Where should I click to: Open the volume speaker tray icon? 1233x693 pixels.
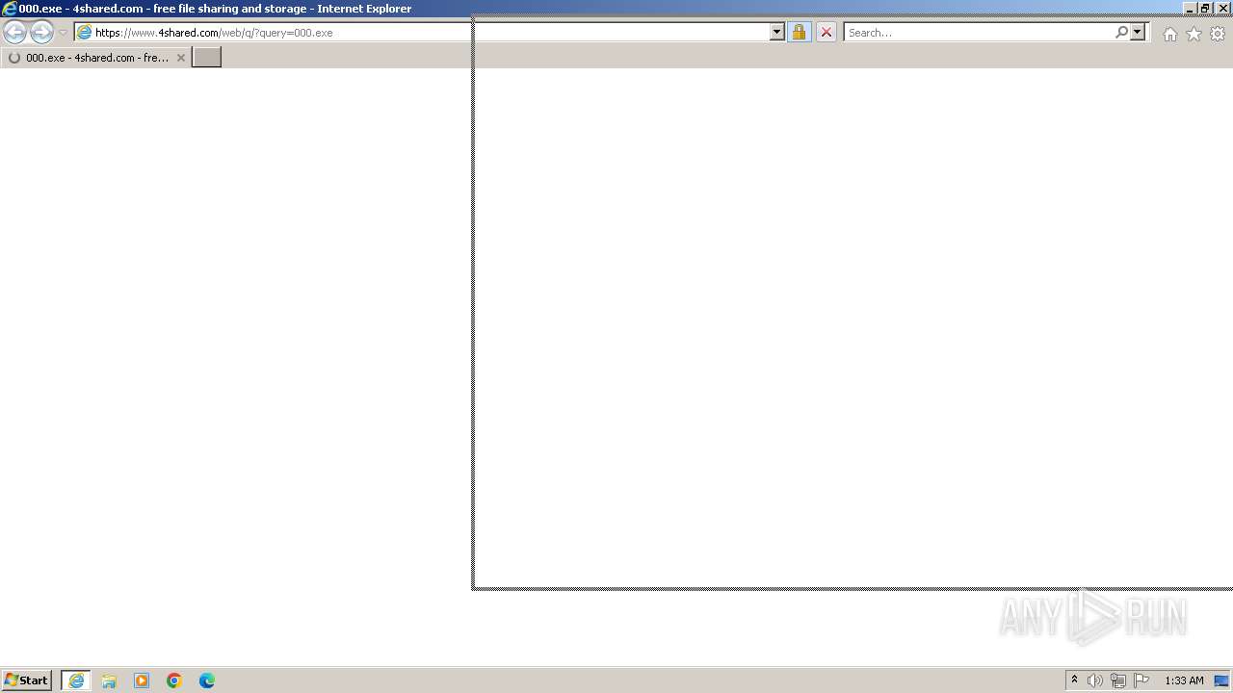click(x=1095, y=680)
